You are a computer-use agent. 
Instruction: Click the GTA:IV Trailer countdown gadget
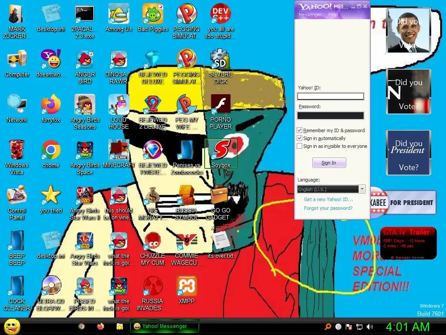pyautogui.click(x=409, y=243)
